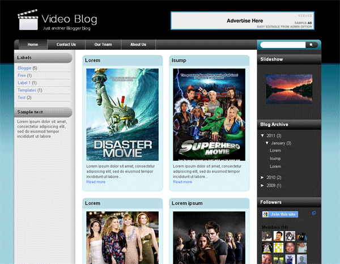Open the Isump post title

(179, 61)
